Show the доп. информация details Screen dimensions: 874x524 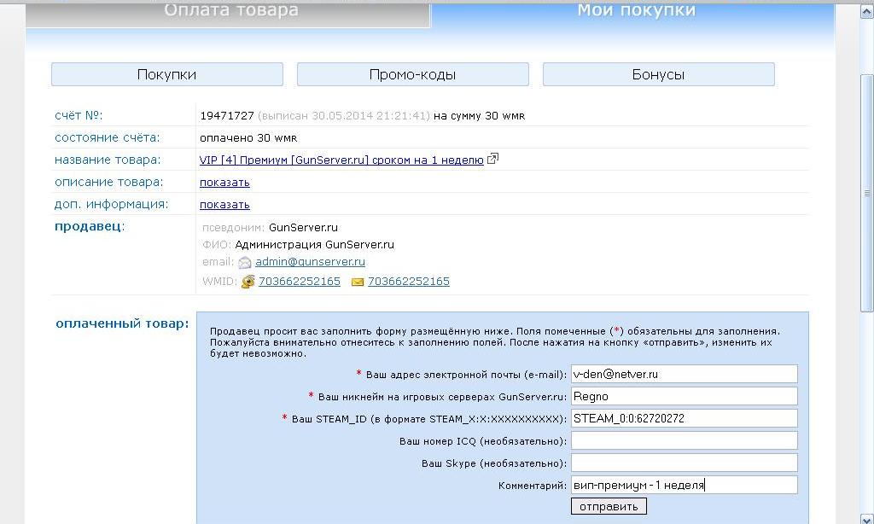[x=224, y=204]
